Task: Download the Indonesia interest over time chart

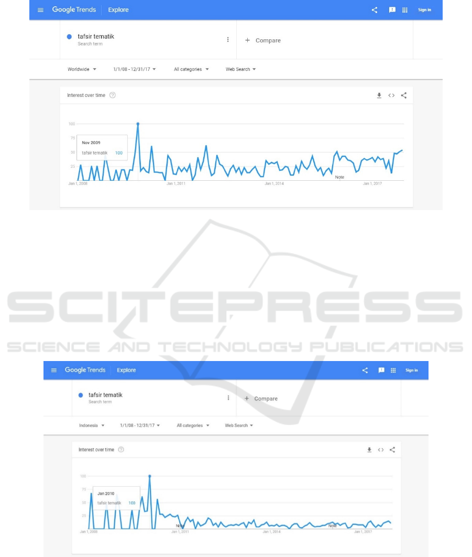Action: click(369, 450)
